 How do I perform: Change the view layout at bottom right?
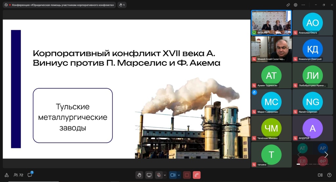coord(320,175)
